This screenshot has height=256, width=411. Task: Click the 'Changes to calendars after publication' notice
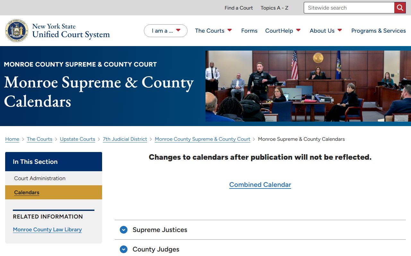[260, 157]
